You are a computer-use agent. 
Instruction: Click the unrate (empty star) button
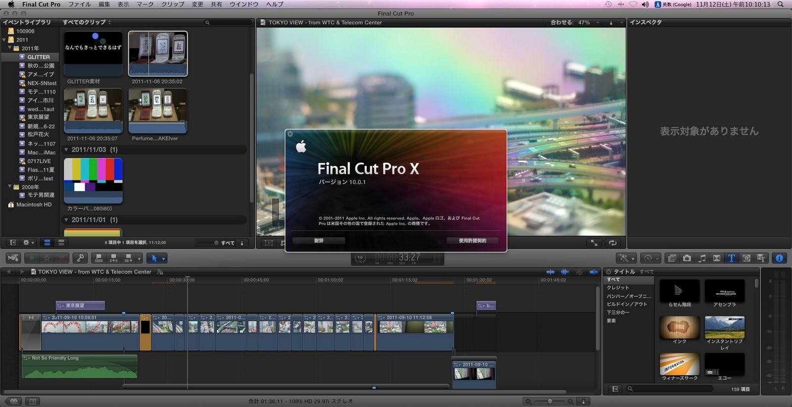[x=47, y=258]
